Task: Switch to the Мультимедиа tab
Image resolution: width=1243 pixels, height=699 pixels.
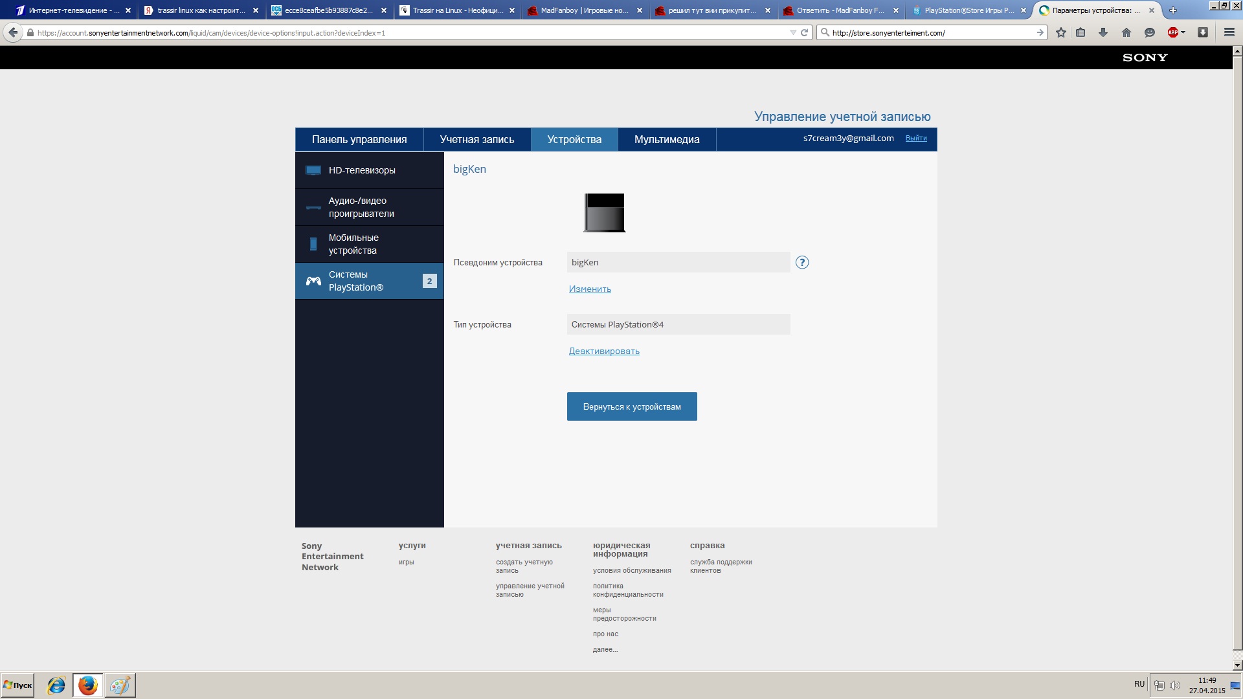Action: click(x=667, y=139)
